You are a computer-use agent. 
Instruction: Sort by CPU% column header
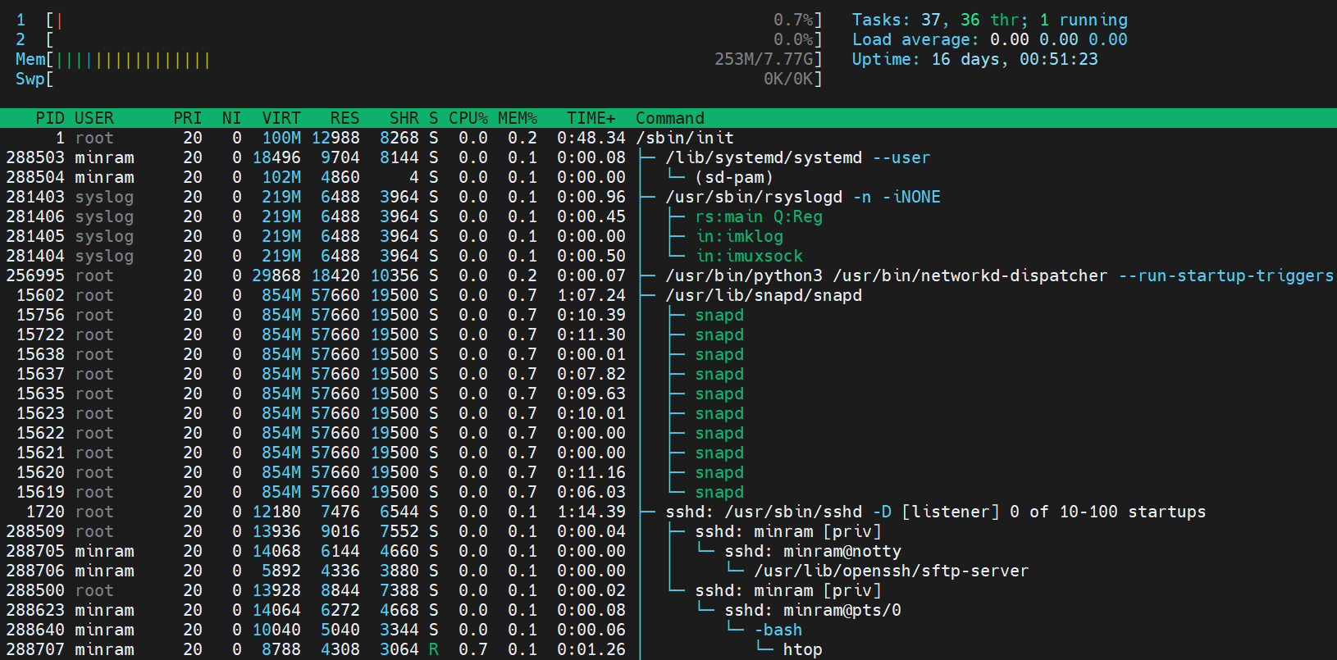click(x=468, y=118)
